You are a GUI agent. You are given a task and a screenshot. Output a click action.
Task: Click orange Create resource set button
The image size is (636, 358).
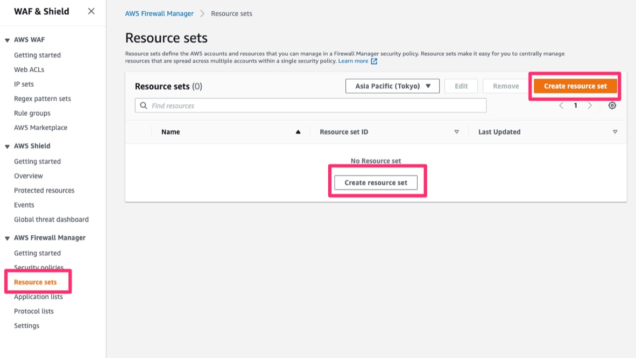tap(575, 86)
